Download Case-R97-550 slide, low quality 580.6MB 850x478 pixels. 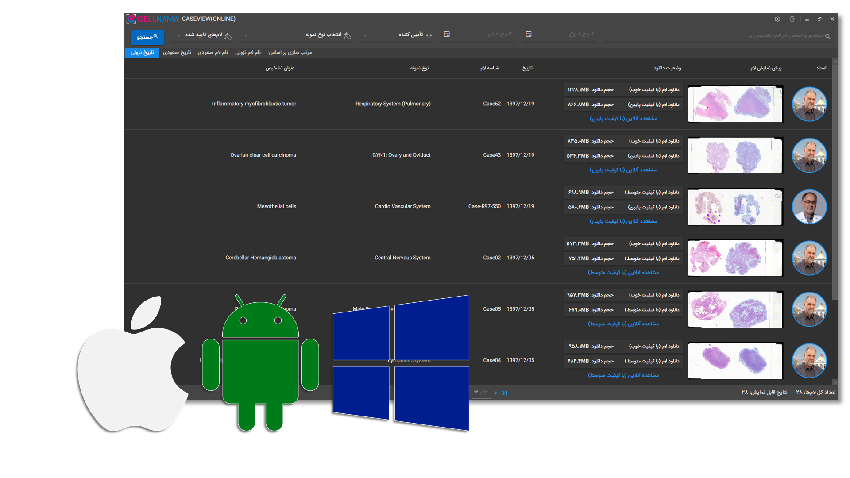623,208
